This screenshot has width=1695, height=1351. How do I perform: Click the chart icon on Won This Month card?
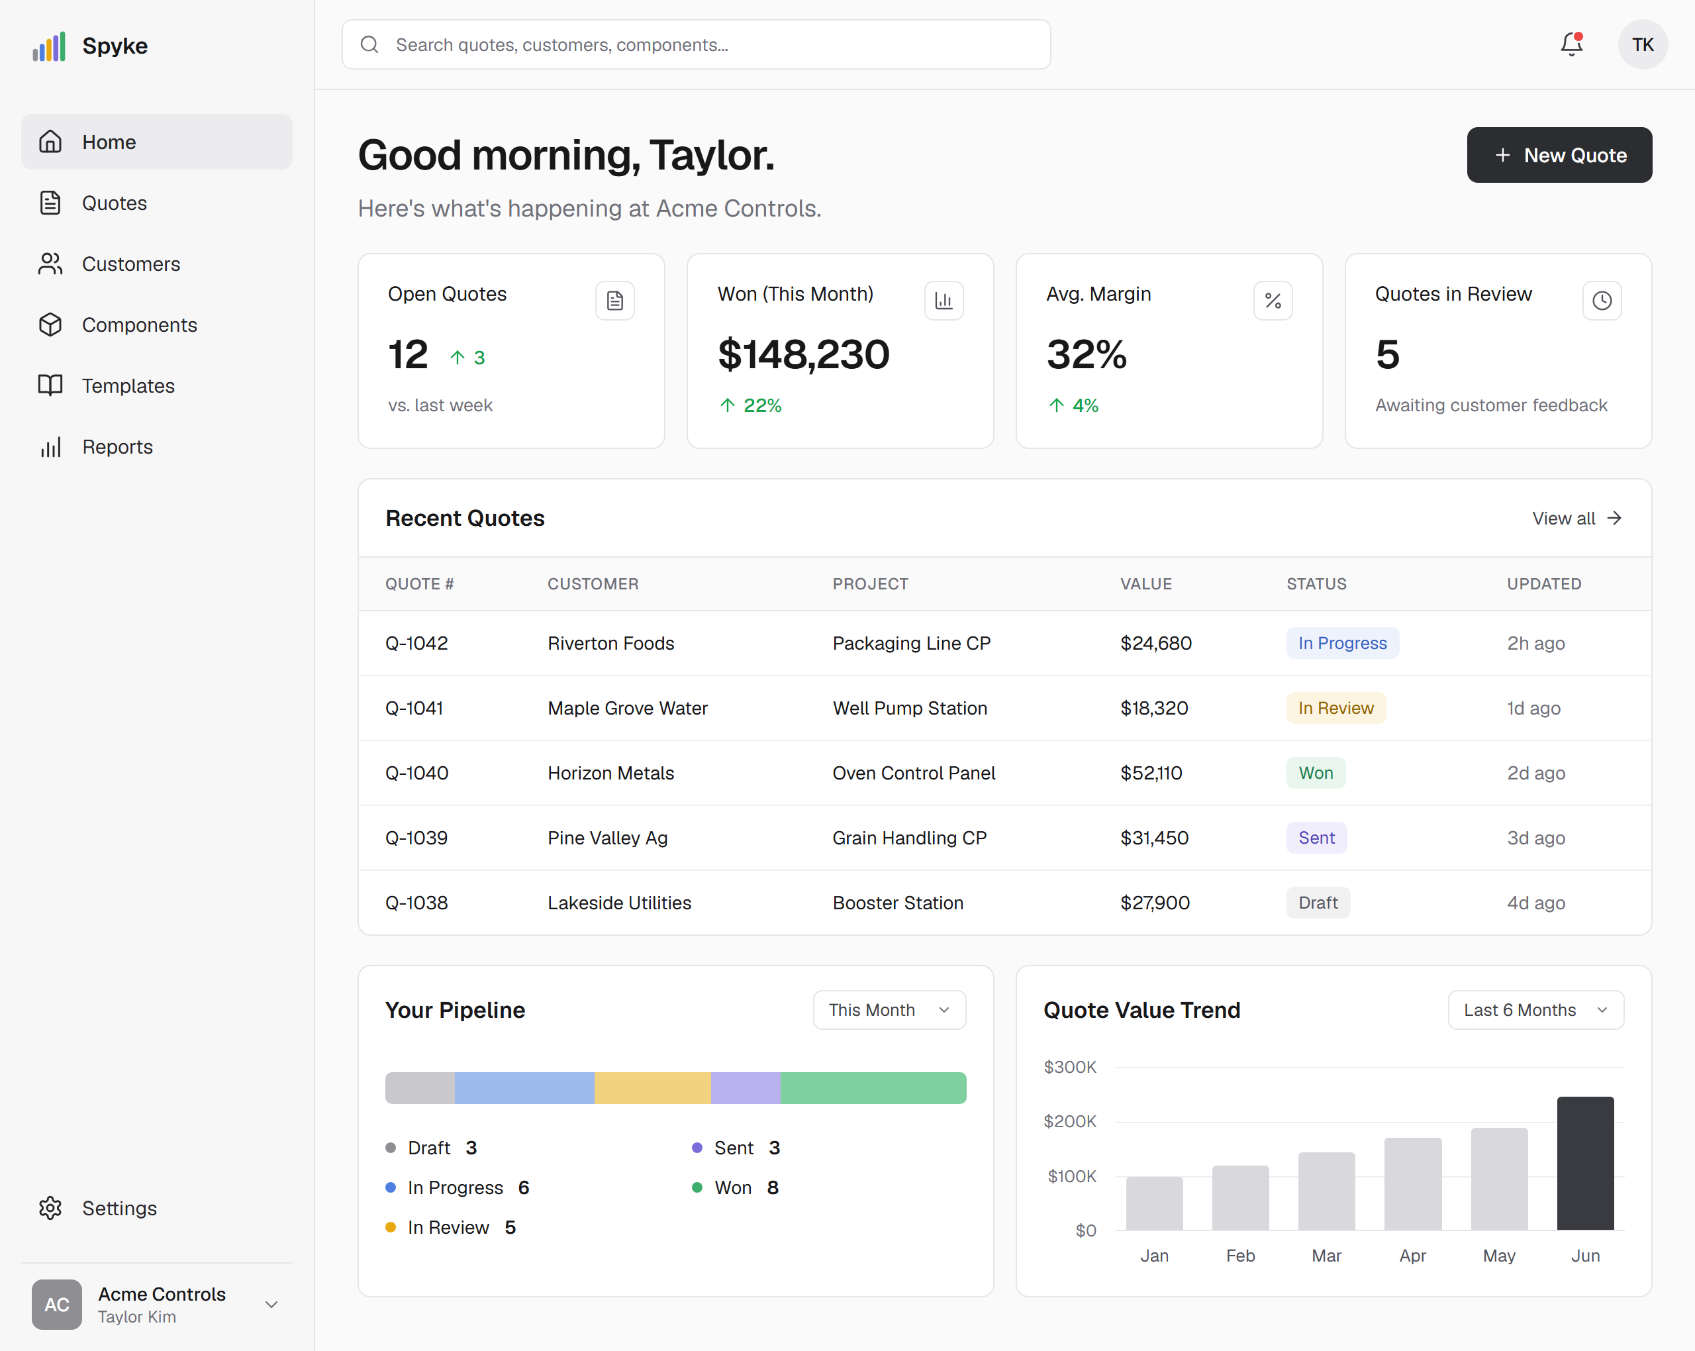(944, 301)
